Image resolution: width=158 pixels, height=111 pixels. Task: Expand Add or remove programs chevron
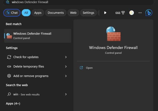pos(66,76)
